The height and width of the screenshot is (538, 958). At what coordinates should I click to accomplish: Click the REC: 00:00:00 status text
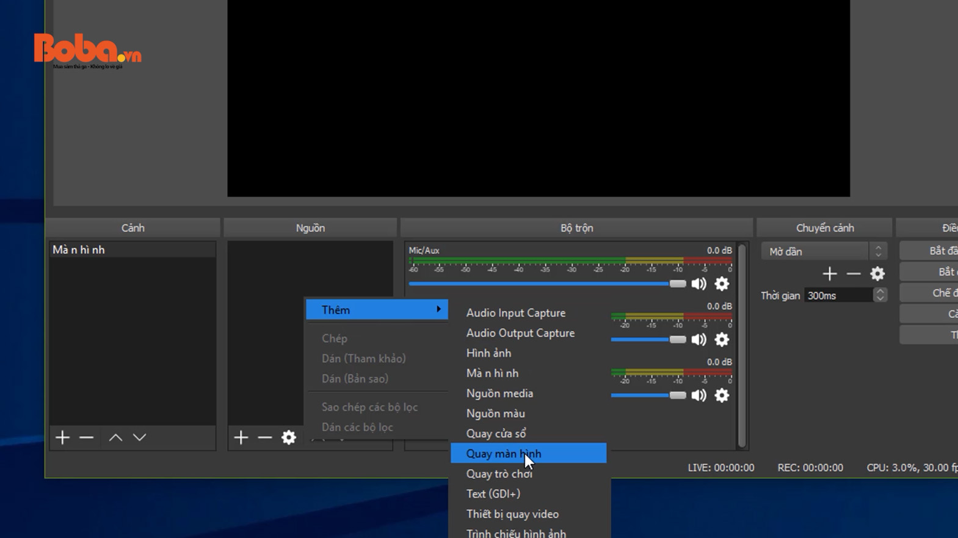click(x=810, y=468)
